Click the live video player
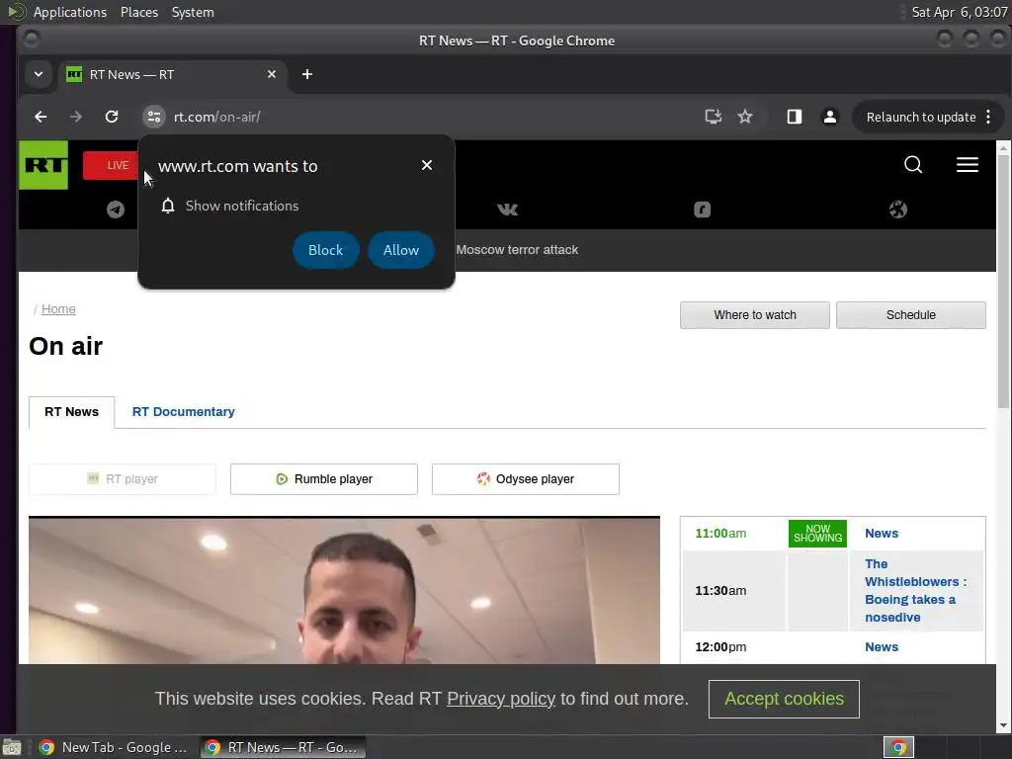The image size is (1012, 759). click(344, 591)
